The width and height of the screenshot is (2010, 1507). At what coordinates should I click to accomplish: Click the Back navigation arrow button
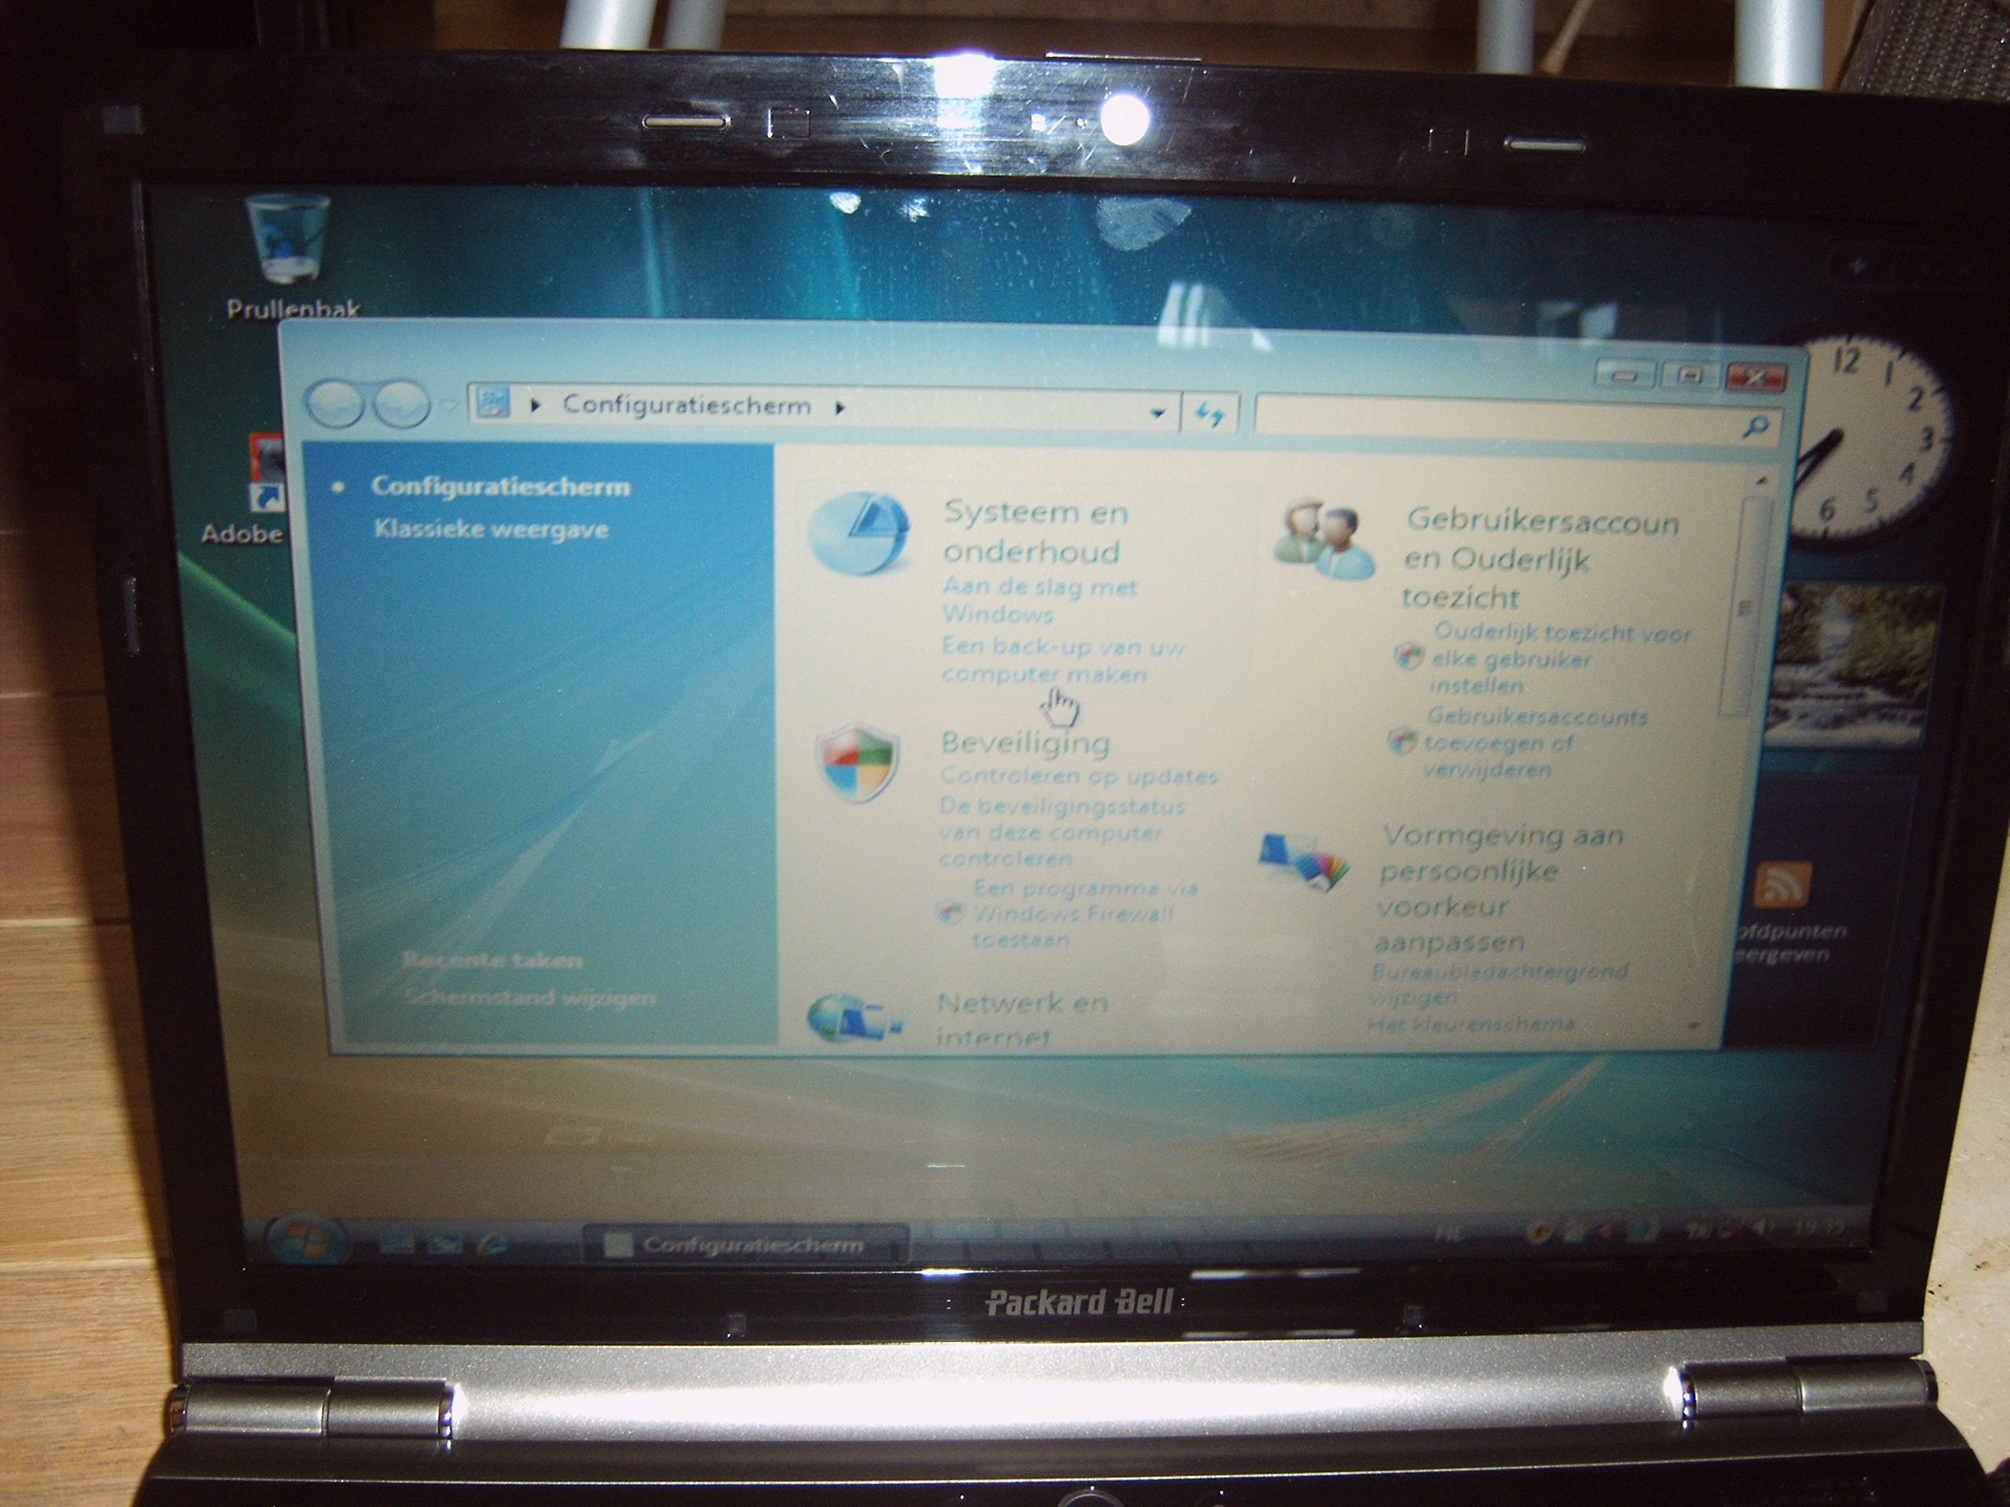click(x=334, y=404)
